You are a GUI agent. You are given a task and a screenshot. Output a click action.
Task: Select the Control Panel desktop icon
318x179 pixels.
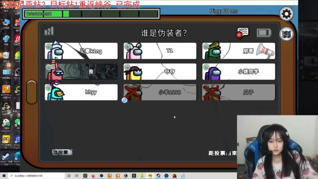(6, 74)
